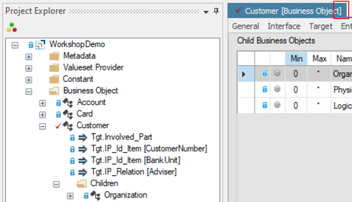Click the Metadata folder icon
Image resolution: width=352 pixels, height=202 pixels.
tap(54, 56)
